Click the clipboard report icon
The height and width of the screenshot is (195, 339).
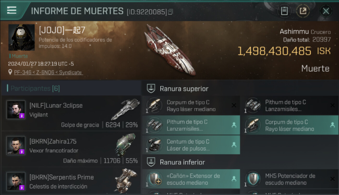(x=284, y=11)
